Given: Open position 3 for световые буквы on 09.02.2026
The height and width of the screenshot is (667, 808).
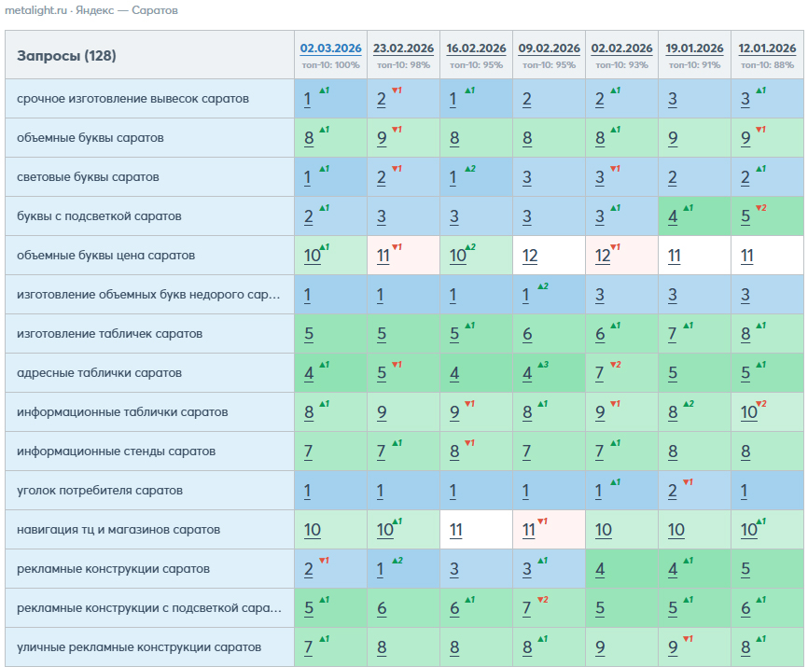Looking at the screenshot, I should [527, 177].
